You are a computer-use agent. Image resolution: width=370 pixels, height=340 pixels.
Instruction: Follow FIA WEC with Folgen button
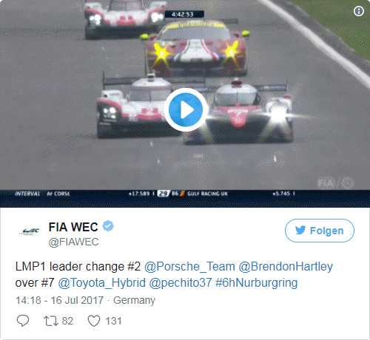click(320, 231)
